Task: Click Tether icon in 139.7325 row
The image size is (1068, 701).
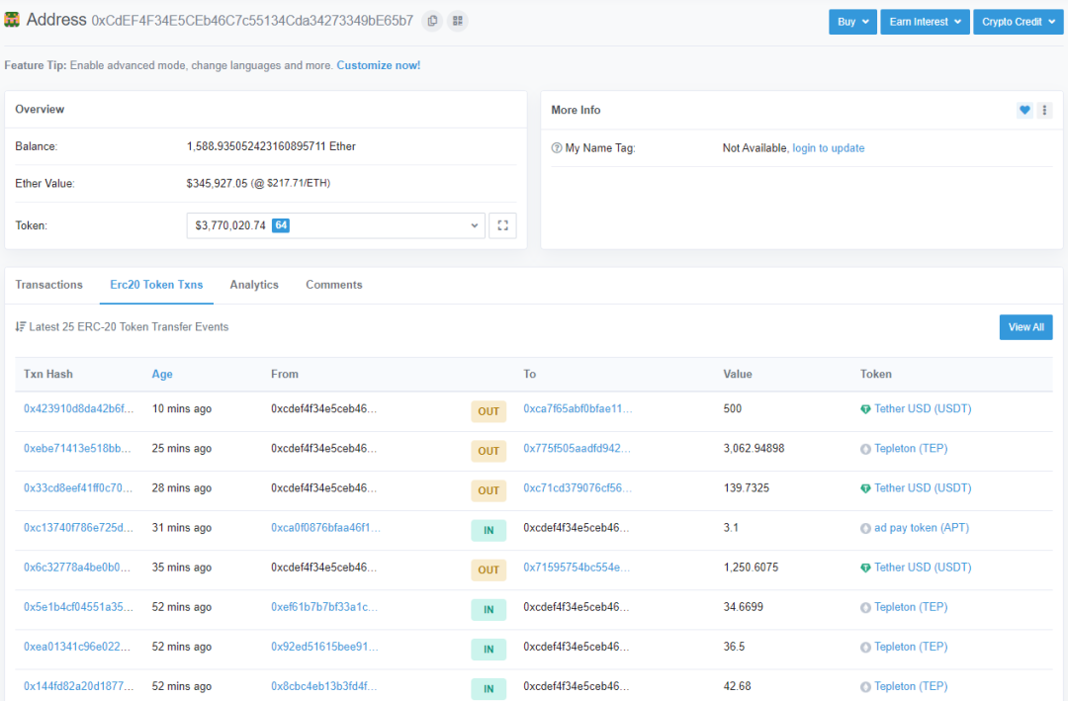Action: pyautogui.click(x=865, y=488)
